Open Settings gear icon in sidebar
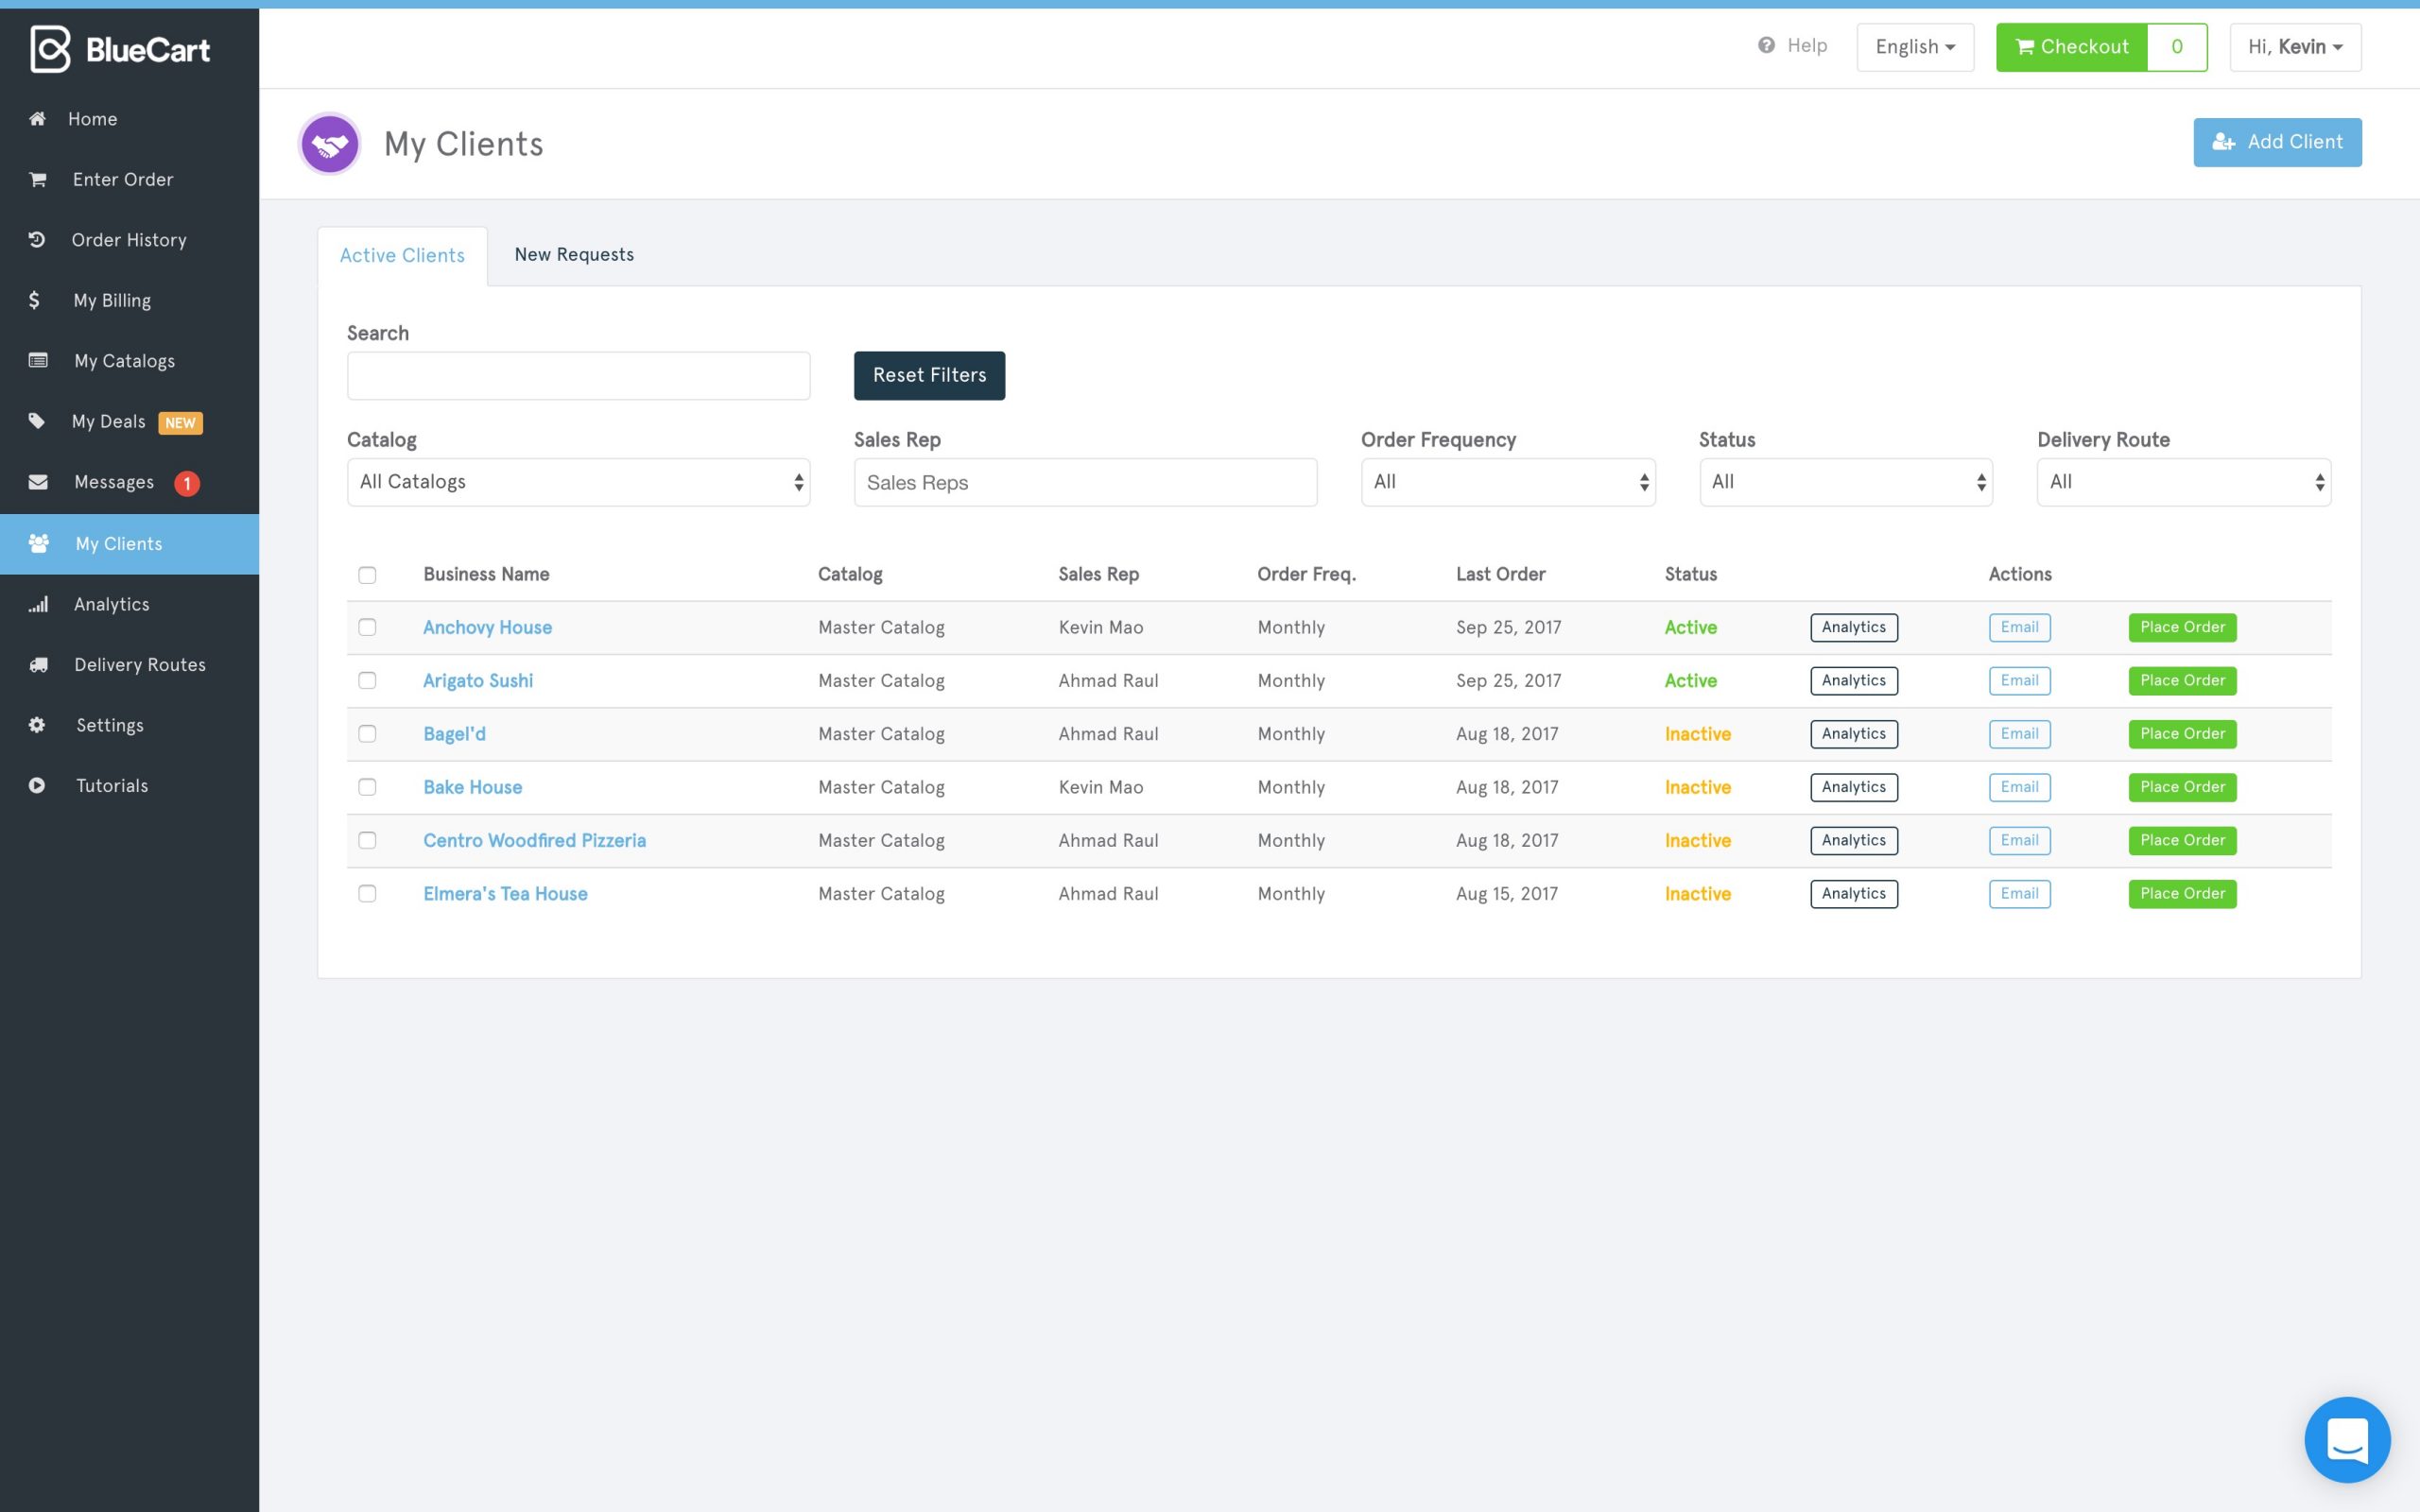2420x1512 pixels. [37, 725]
